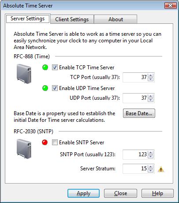Click the green TCP Time Server status light
Viewport: 179px width, 203px height.
pos(45,68)
